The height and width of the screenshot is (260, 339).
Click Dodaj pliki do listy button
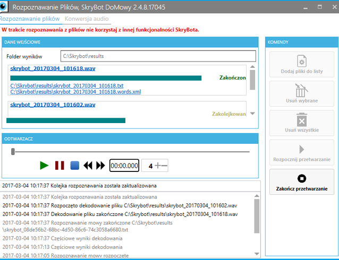tap(302, 64)
